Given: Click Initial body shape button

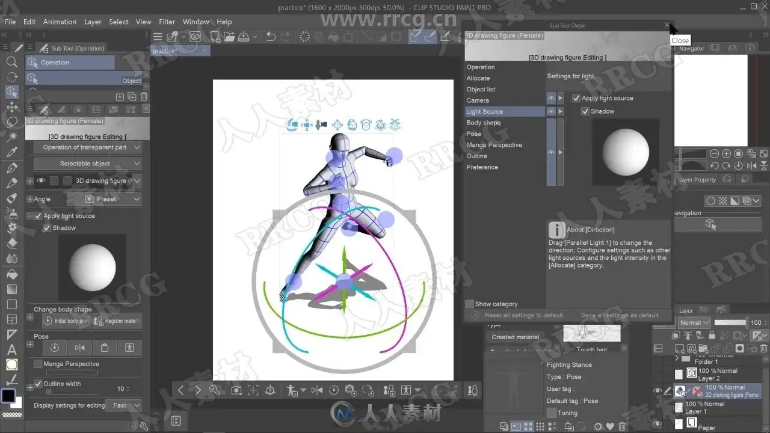Looking at the screenshot, I should point(66,321).
